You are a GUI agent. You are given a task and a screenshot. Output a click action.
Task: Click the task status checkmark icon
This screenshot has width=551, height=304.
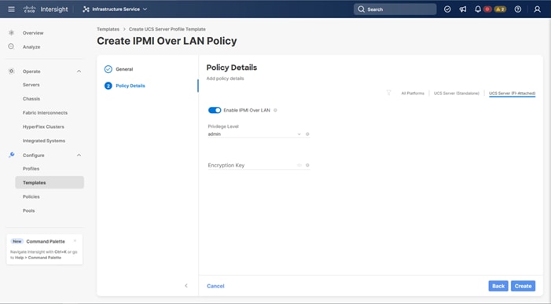[x=447, y=9]
